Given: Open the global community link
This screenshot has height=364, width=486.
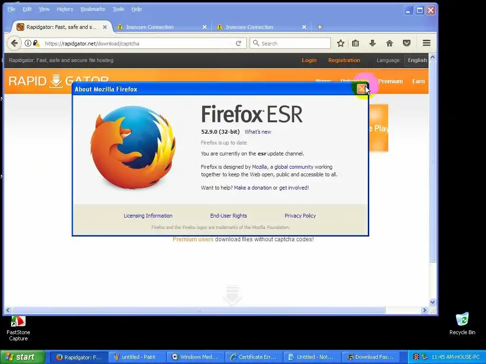Looking at the screenshot, I should (294, 167).
